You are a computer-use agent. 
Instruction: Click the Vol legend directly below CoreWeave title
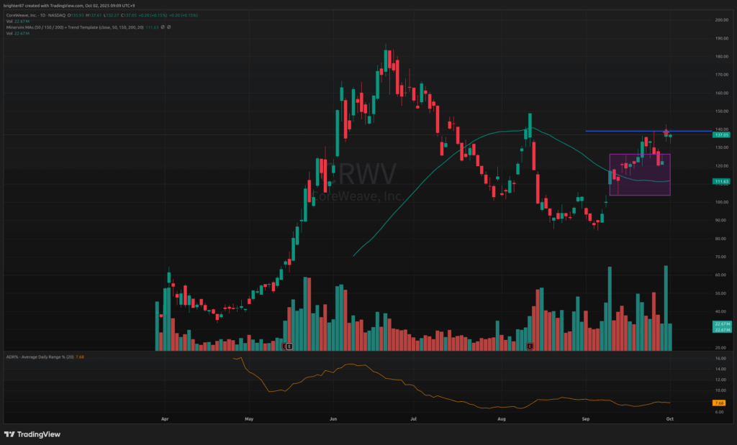[x=9, y=20]
